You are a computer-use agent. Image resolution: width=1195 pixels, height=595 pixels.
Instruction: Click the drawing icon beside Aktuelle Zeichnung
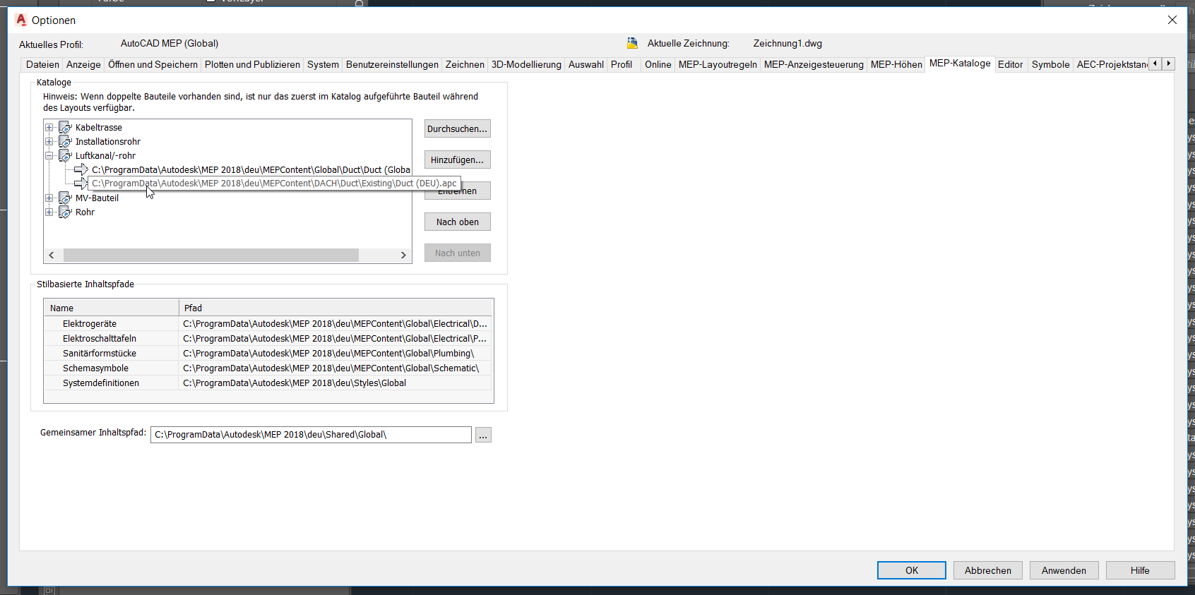pyautogui.click(x=632, y=43)
